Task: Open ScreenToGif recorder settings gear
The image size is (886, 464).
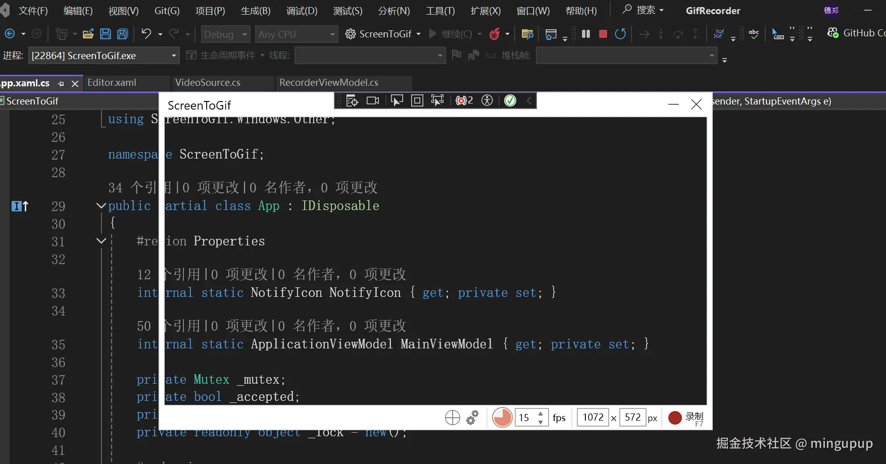Action: coord(472,418)
